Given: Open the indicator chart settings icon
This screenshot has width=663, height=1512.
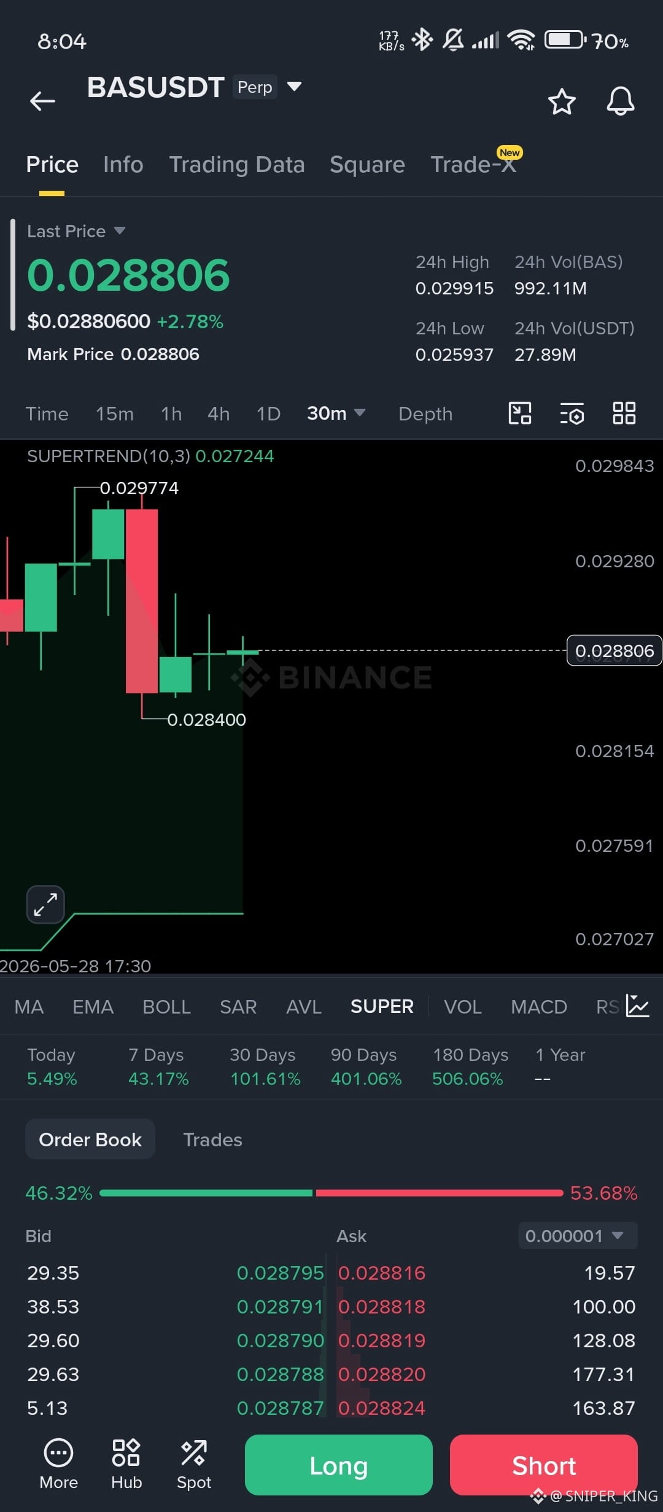Looking at the screenshot, I should pyautogui.click(x=638, y=1006).
